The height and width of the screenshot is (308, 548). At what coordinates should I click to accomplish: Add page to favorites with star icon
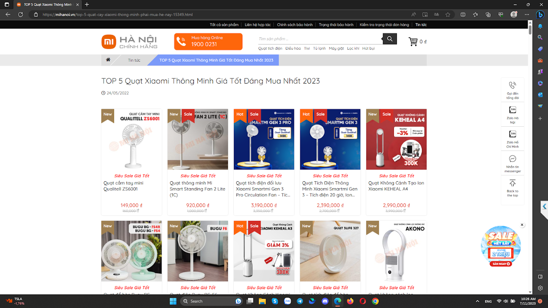pos(448,15)
